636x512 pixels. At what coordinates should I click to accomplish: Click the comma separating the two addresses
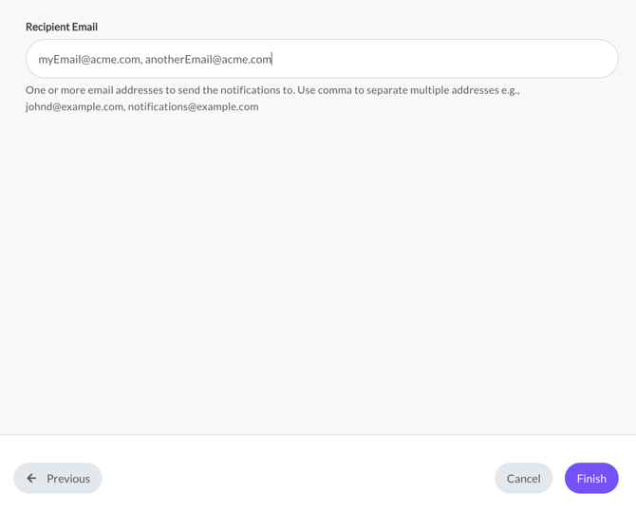click(x=141, y=61)
